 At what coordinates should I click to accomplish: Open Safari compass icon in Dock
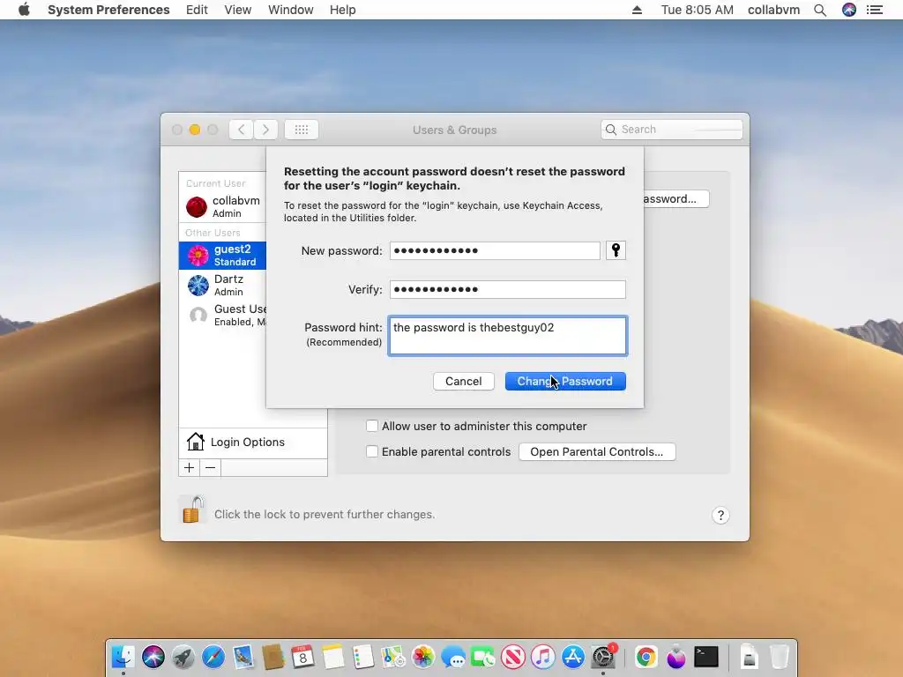pos(213,657)
